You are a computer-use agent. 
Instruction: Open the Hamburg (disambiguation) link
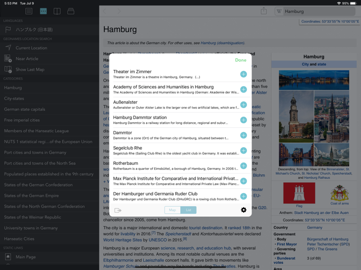222,43
